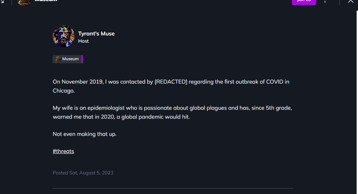This screenshot has width=358, height=194.
Task: Click the paragraph about the epidemiologist wife
Action: (172, 112)
